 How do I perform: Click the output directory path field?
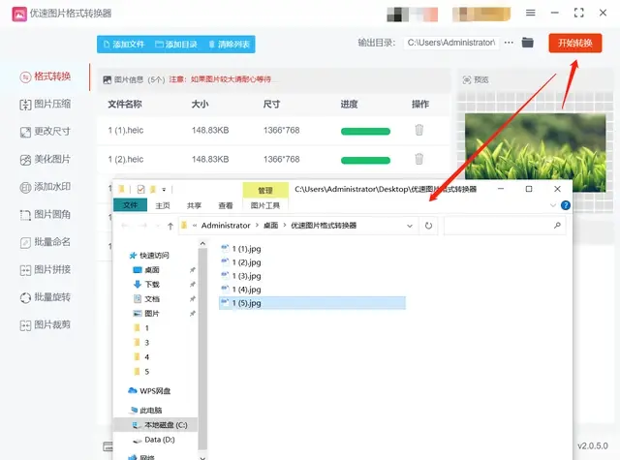tap(451, 43)
